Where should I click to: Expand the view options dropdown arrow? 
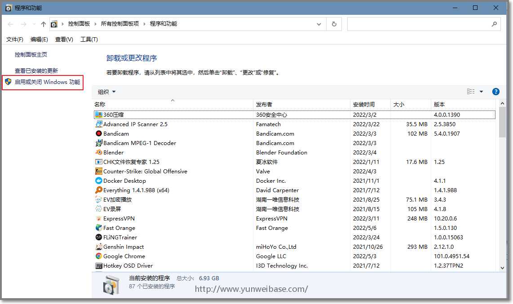[x=481, y=92]
